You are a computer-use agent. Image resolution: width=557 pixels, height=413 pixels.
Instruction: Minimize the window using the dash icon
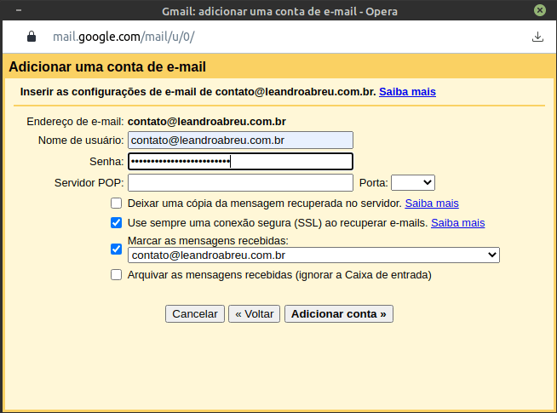coord(19,10)
